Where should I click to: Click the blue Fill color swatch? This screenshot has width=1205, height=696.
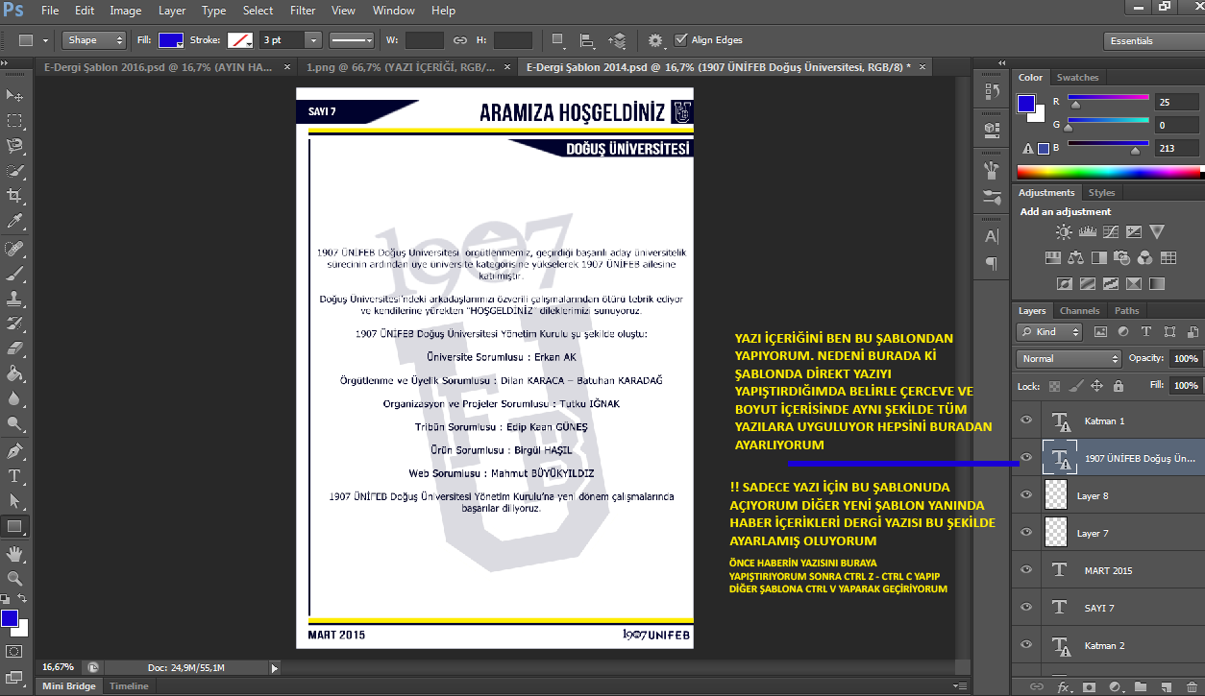(x=170, y=40)
